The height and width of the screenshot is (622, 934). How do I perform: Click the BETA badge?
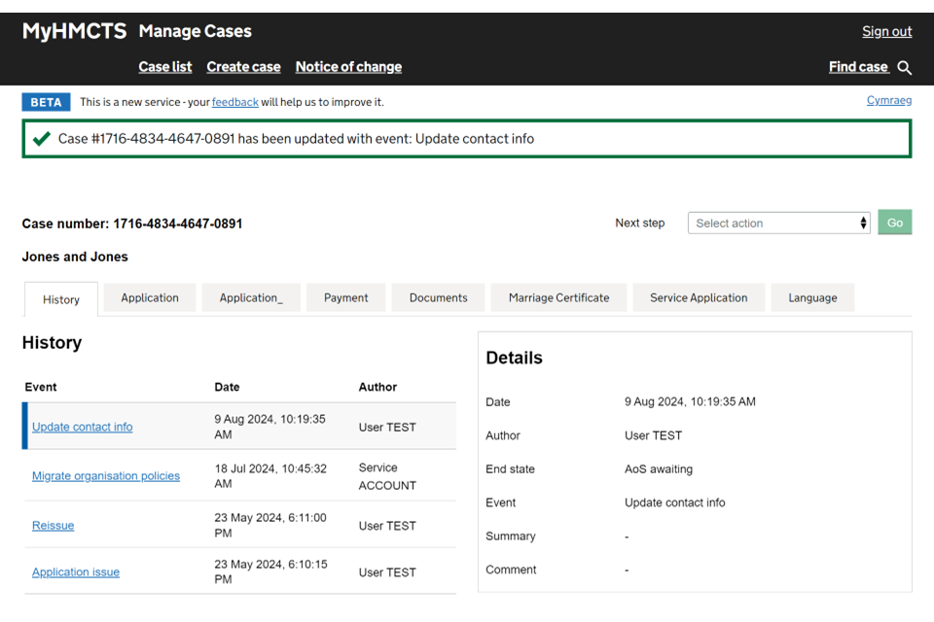coord(46,102)
